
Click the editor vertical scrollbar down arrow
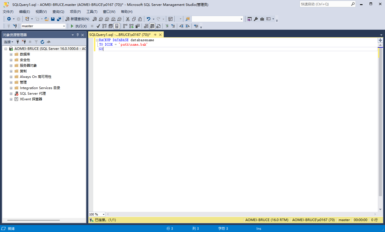click(x=381, y=209)
